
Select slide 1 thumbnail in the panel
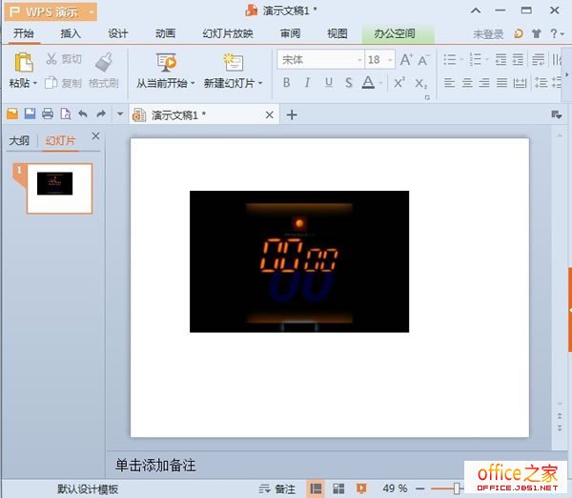[x=59, y=187]
